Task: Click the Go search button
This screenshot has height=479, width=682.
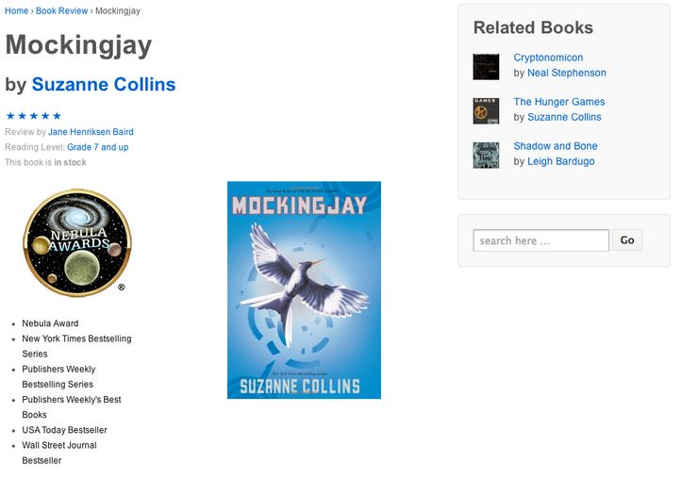Action: tap(627, 239)
